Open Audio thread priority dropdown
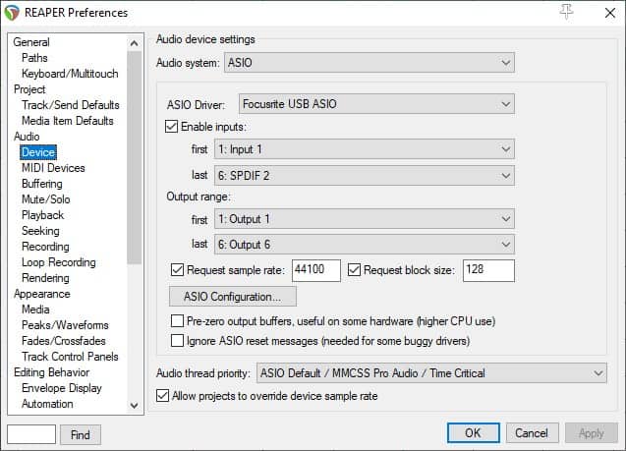 click(431, 373)
